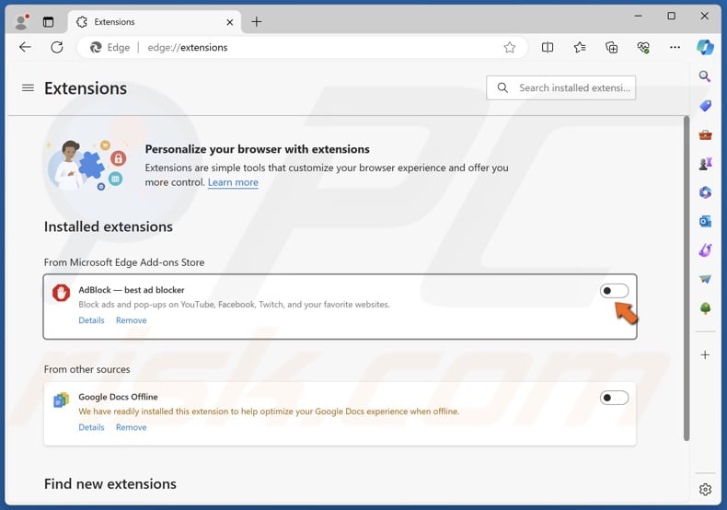Open a new tab with plus button
727x510 pixels.
click(x=257, y=22)
